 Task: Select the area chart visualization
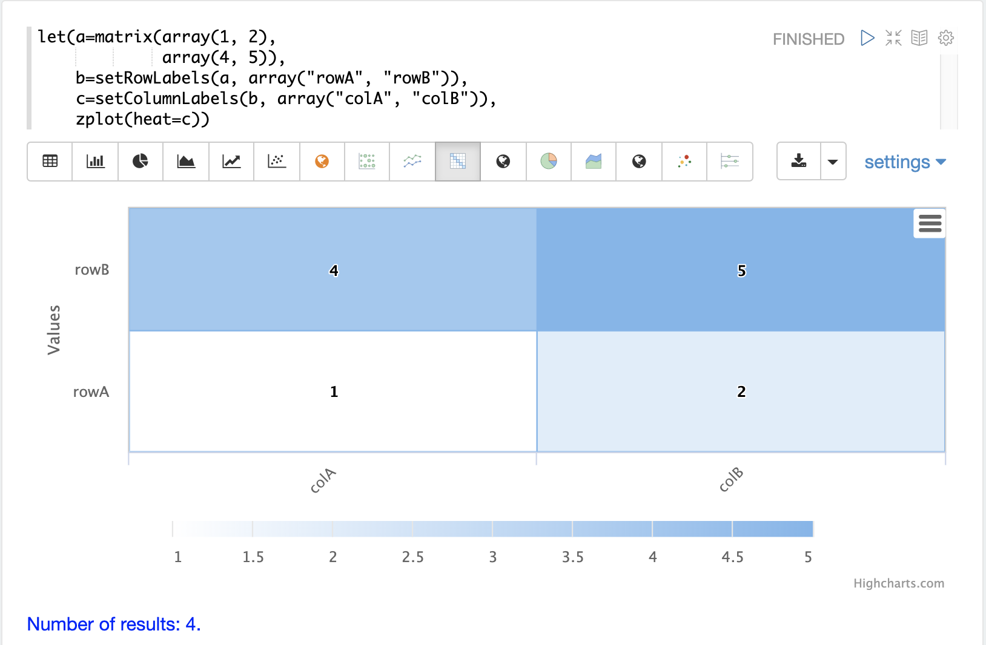[186, 161]
